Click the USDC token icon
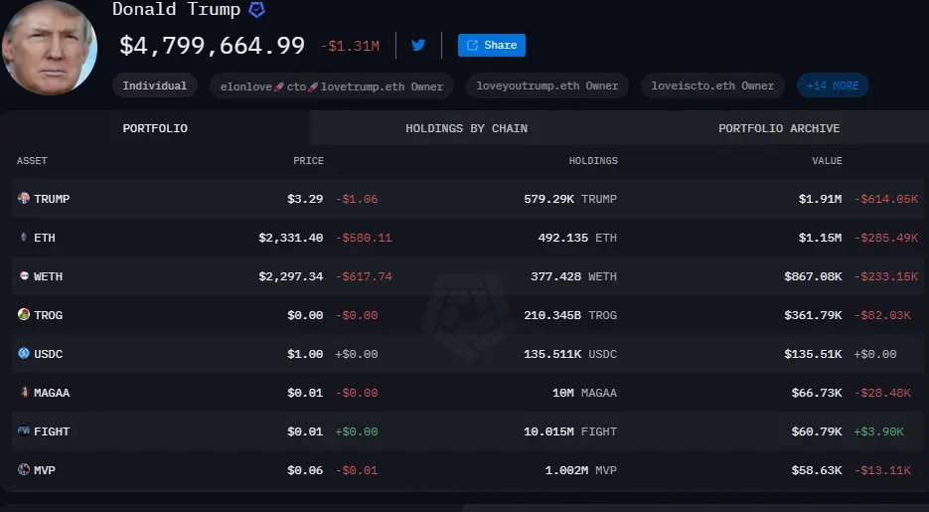The image size is (929, 512). 25,354
